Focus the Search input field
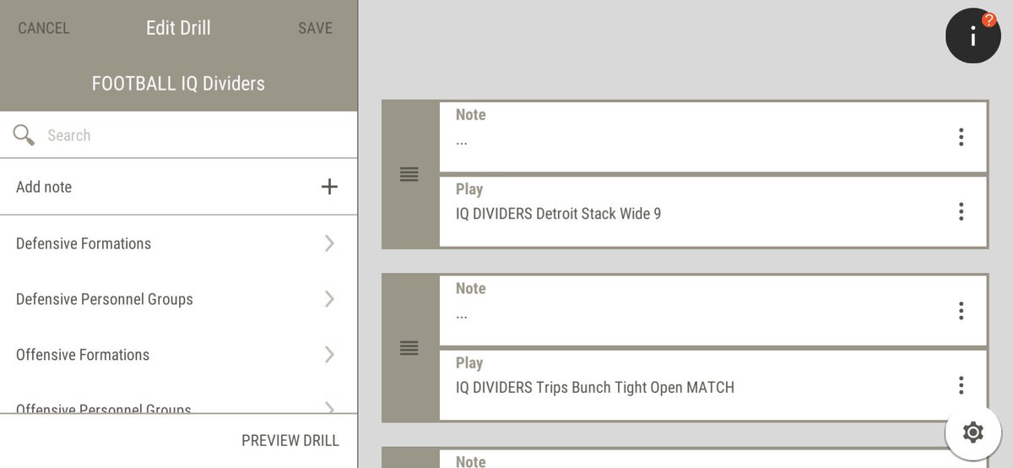 coord(179,135)
